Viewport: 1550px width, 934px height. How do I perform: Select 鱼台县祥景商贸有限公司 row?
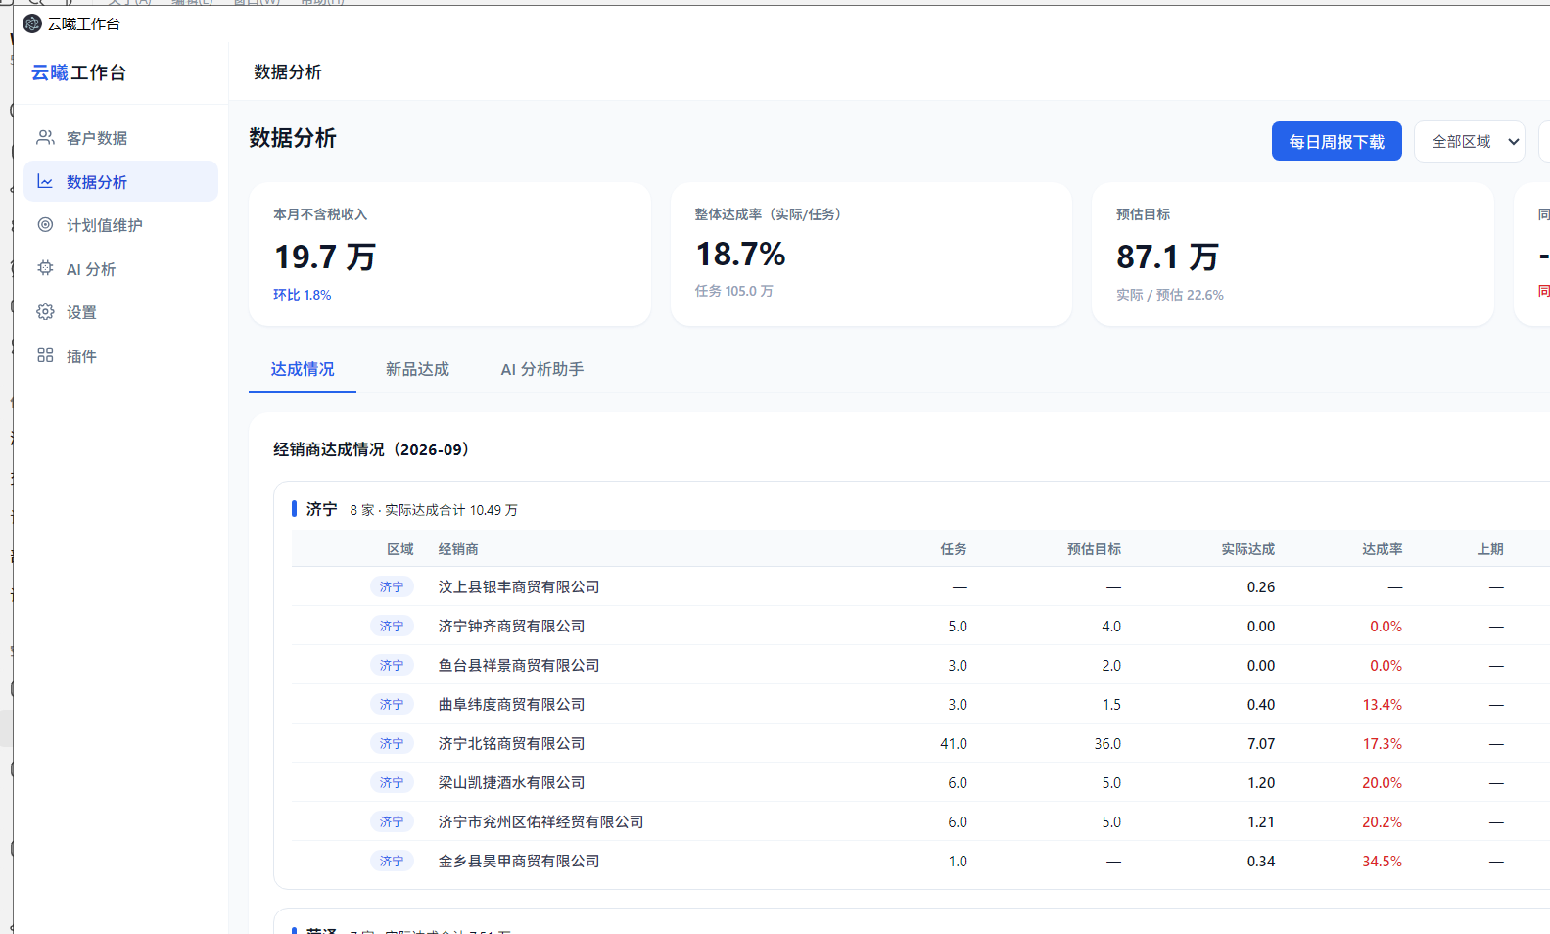coord(920,665)
